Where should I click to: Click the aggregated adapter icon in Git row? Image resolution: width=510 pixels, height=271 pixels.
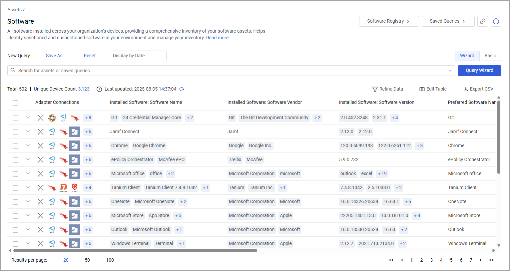tap(41, 118)
